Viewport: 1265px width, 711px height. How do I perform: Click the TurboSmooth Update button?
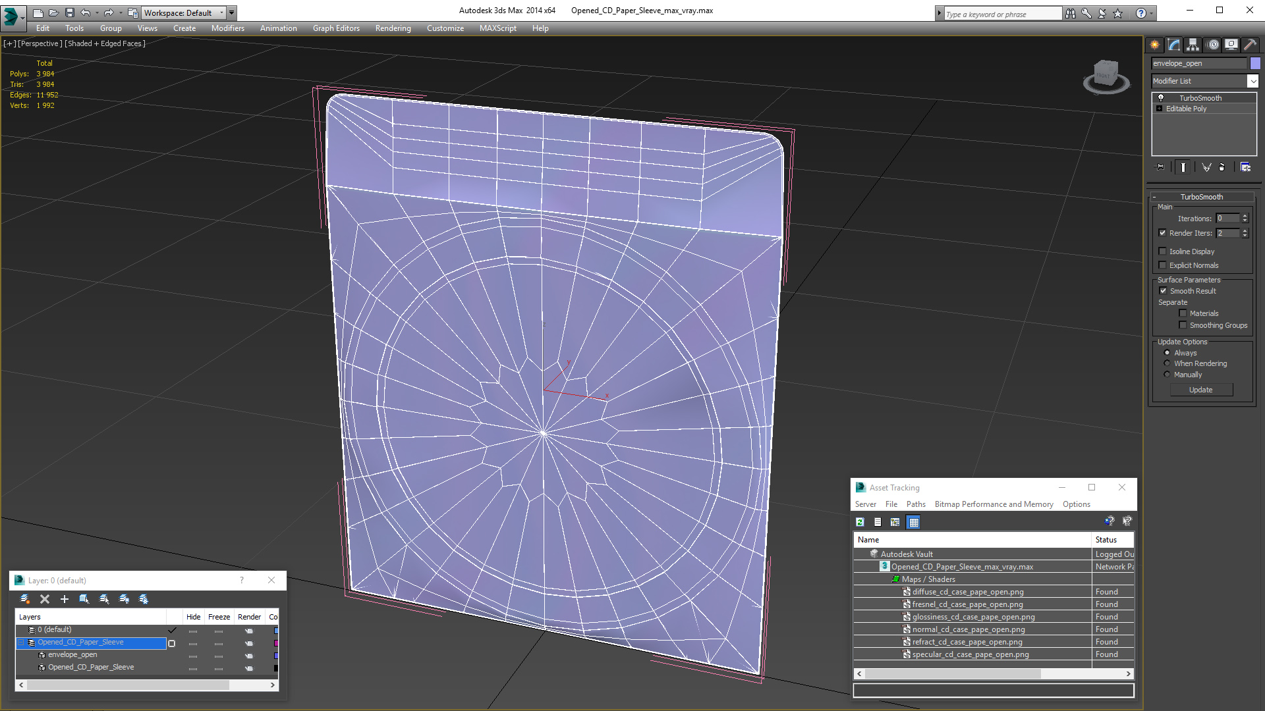tap(1200, 390)
